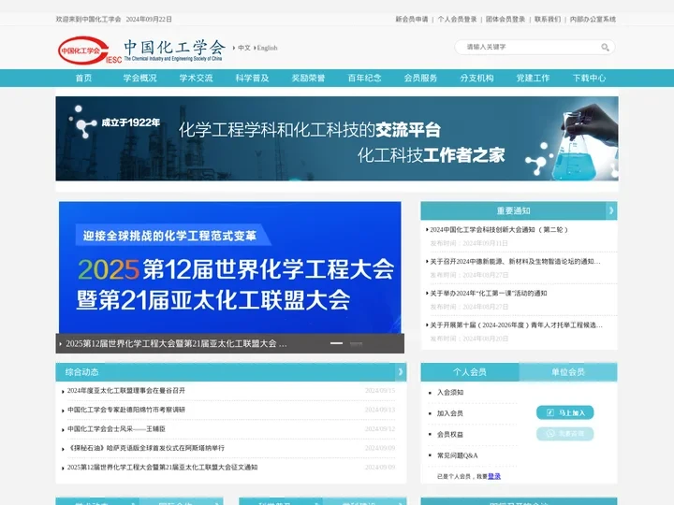Image resolution: width=674 pixels, height=505 pixels.
Task: Open 内部办公室系统 link
Action: (593, 20)
